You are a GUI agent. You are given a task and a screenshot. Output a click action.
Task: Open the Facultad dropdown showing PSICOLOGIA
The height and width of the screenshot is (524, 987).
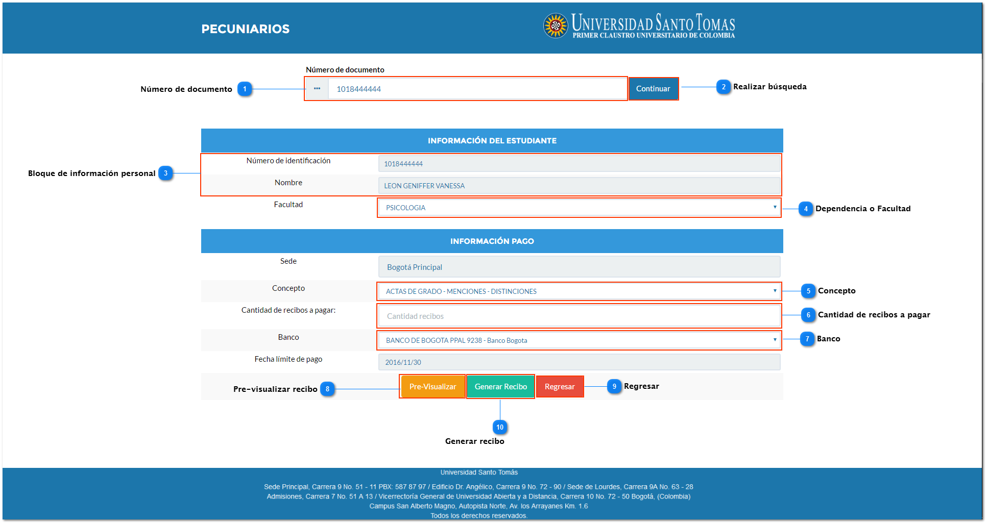coord(579,208)
